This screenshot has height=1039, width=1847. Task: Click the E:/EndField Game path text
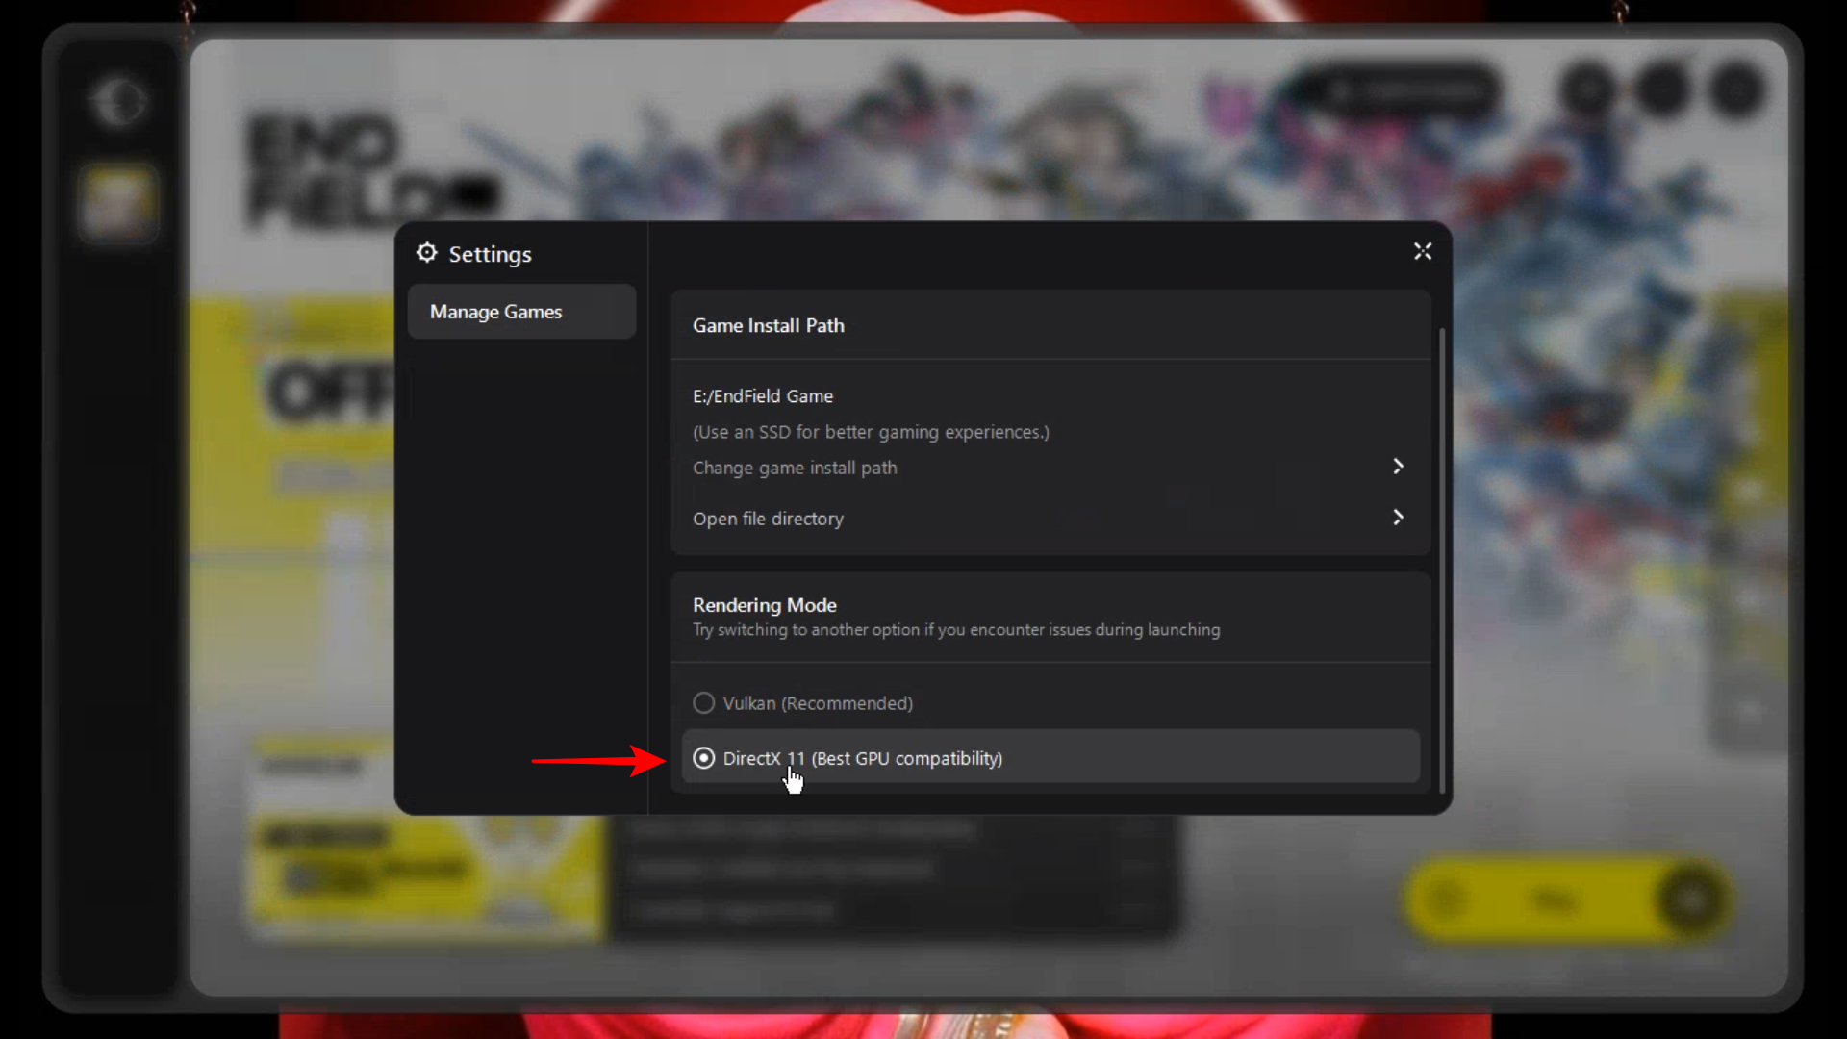pyautogui.click(x=763, y=396)
